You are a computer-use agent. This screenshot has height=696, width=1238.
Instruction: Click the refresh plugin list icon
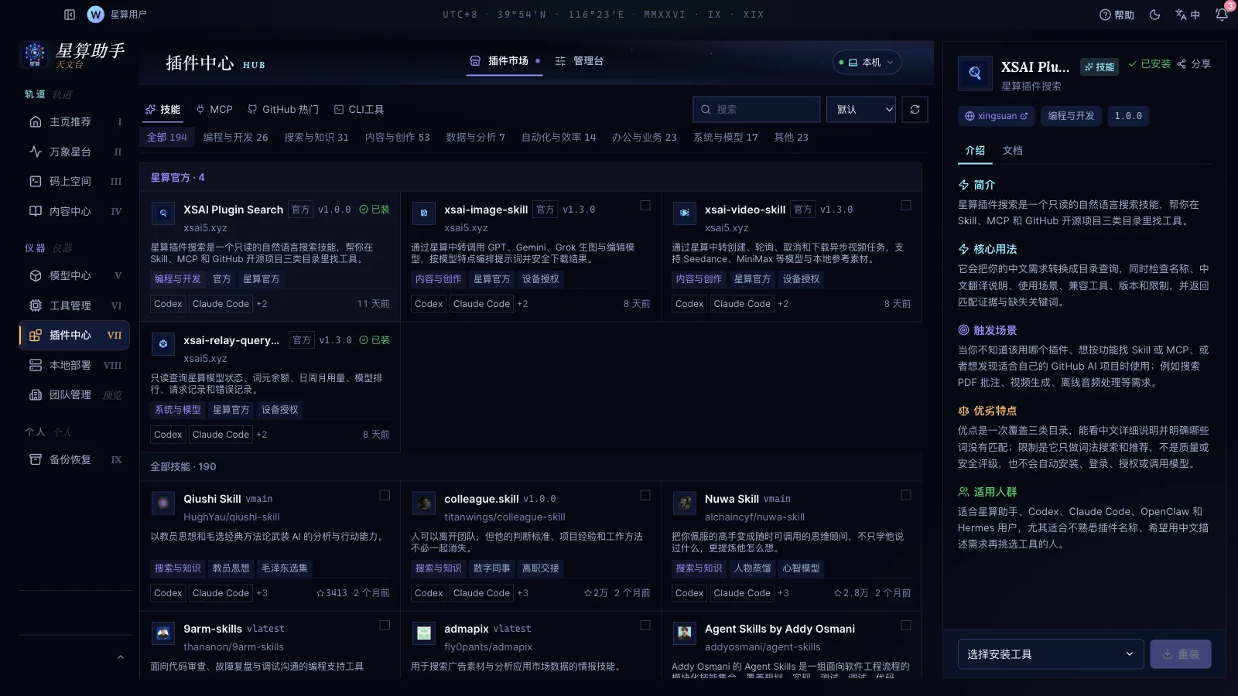(915, 110)
